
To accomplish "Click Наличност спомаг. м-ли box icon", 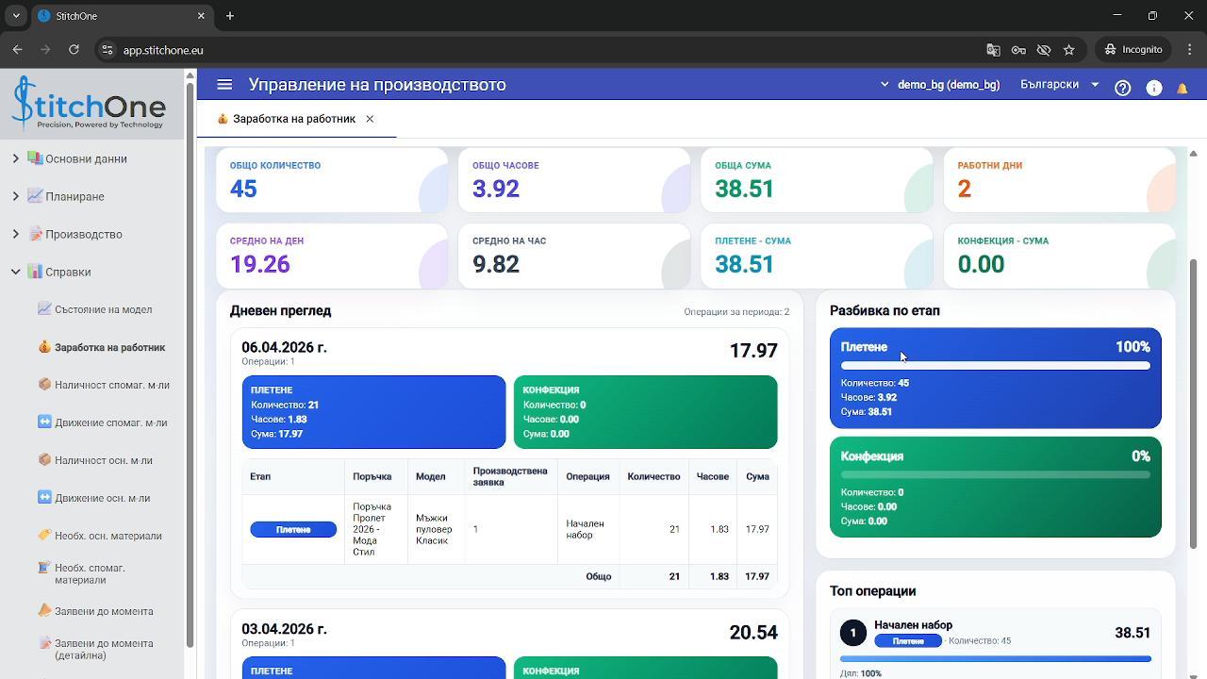I will [x=44, y=384].
